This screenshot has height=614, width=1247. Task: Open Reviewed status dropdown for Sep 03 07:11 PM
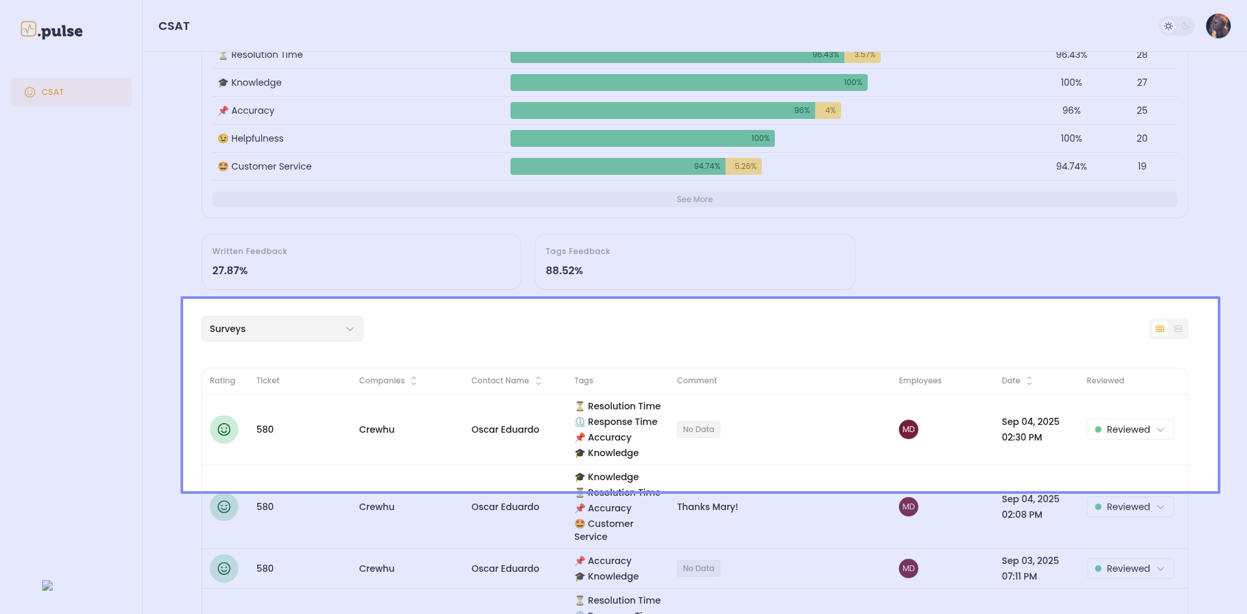(x=1130, y=569)
